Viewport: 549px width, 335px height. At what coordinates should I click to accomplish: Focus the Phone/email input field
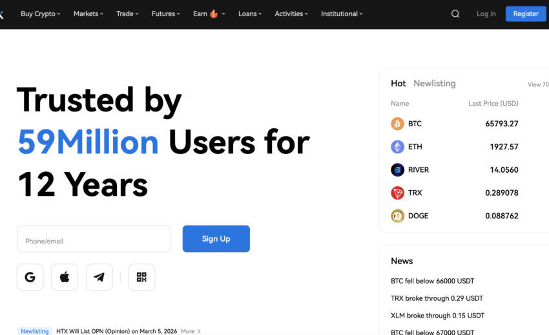[x=94, y=238]
